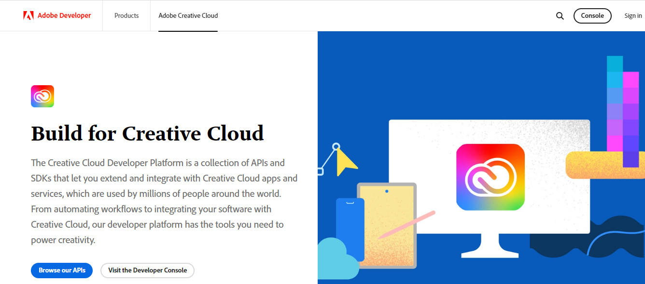Click the Console button
This screenshot has height=284, width=645.
592,15
